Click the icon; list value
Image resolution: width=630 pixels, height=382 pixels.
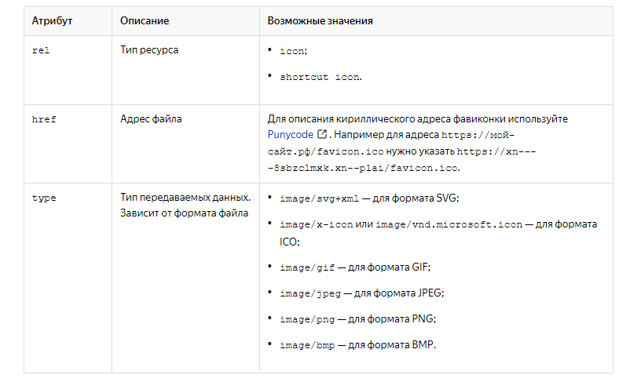[293, 51]
